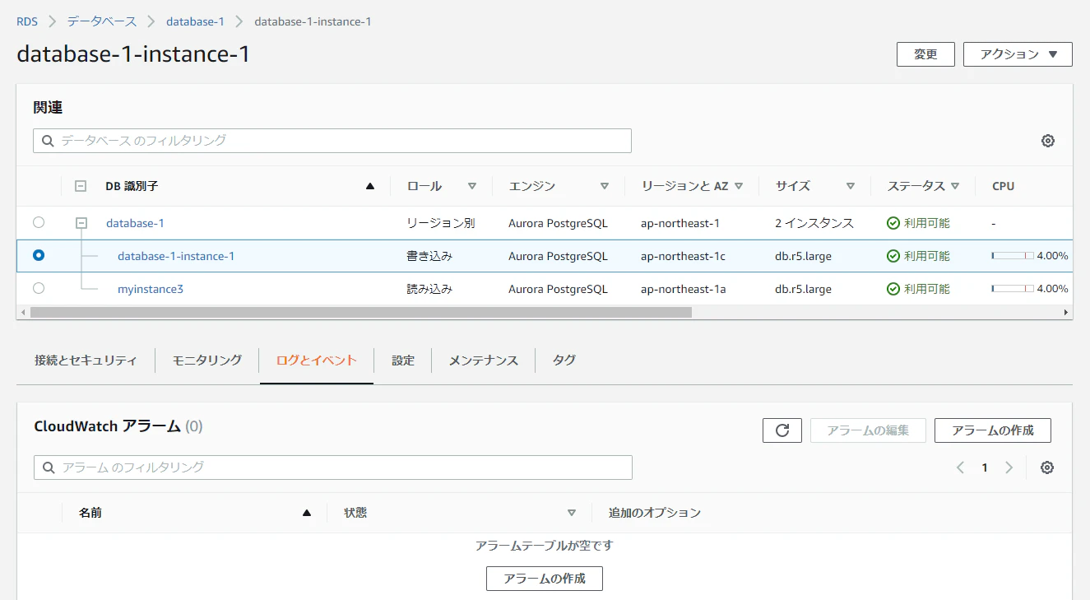This screenshot has width=1090, height=600.
Task: Click 利用可能 status icon for myinstance3
Action: (893, 289)
